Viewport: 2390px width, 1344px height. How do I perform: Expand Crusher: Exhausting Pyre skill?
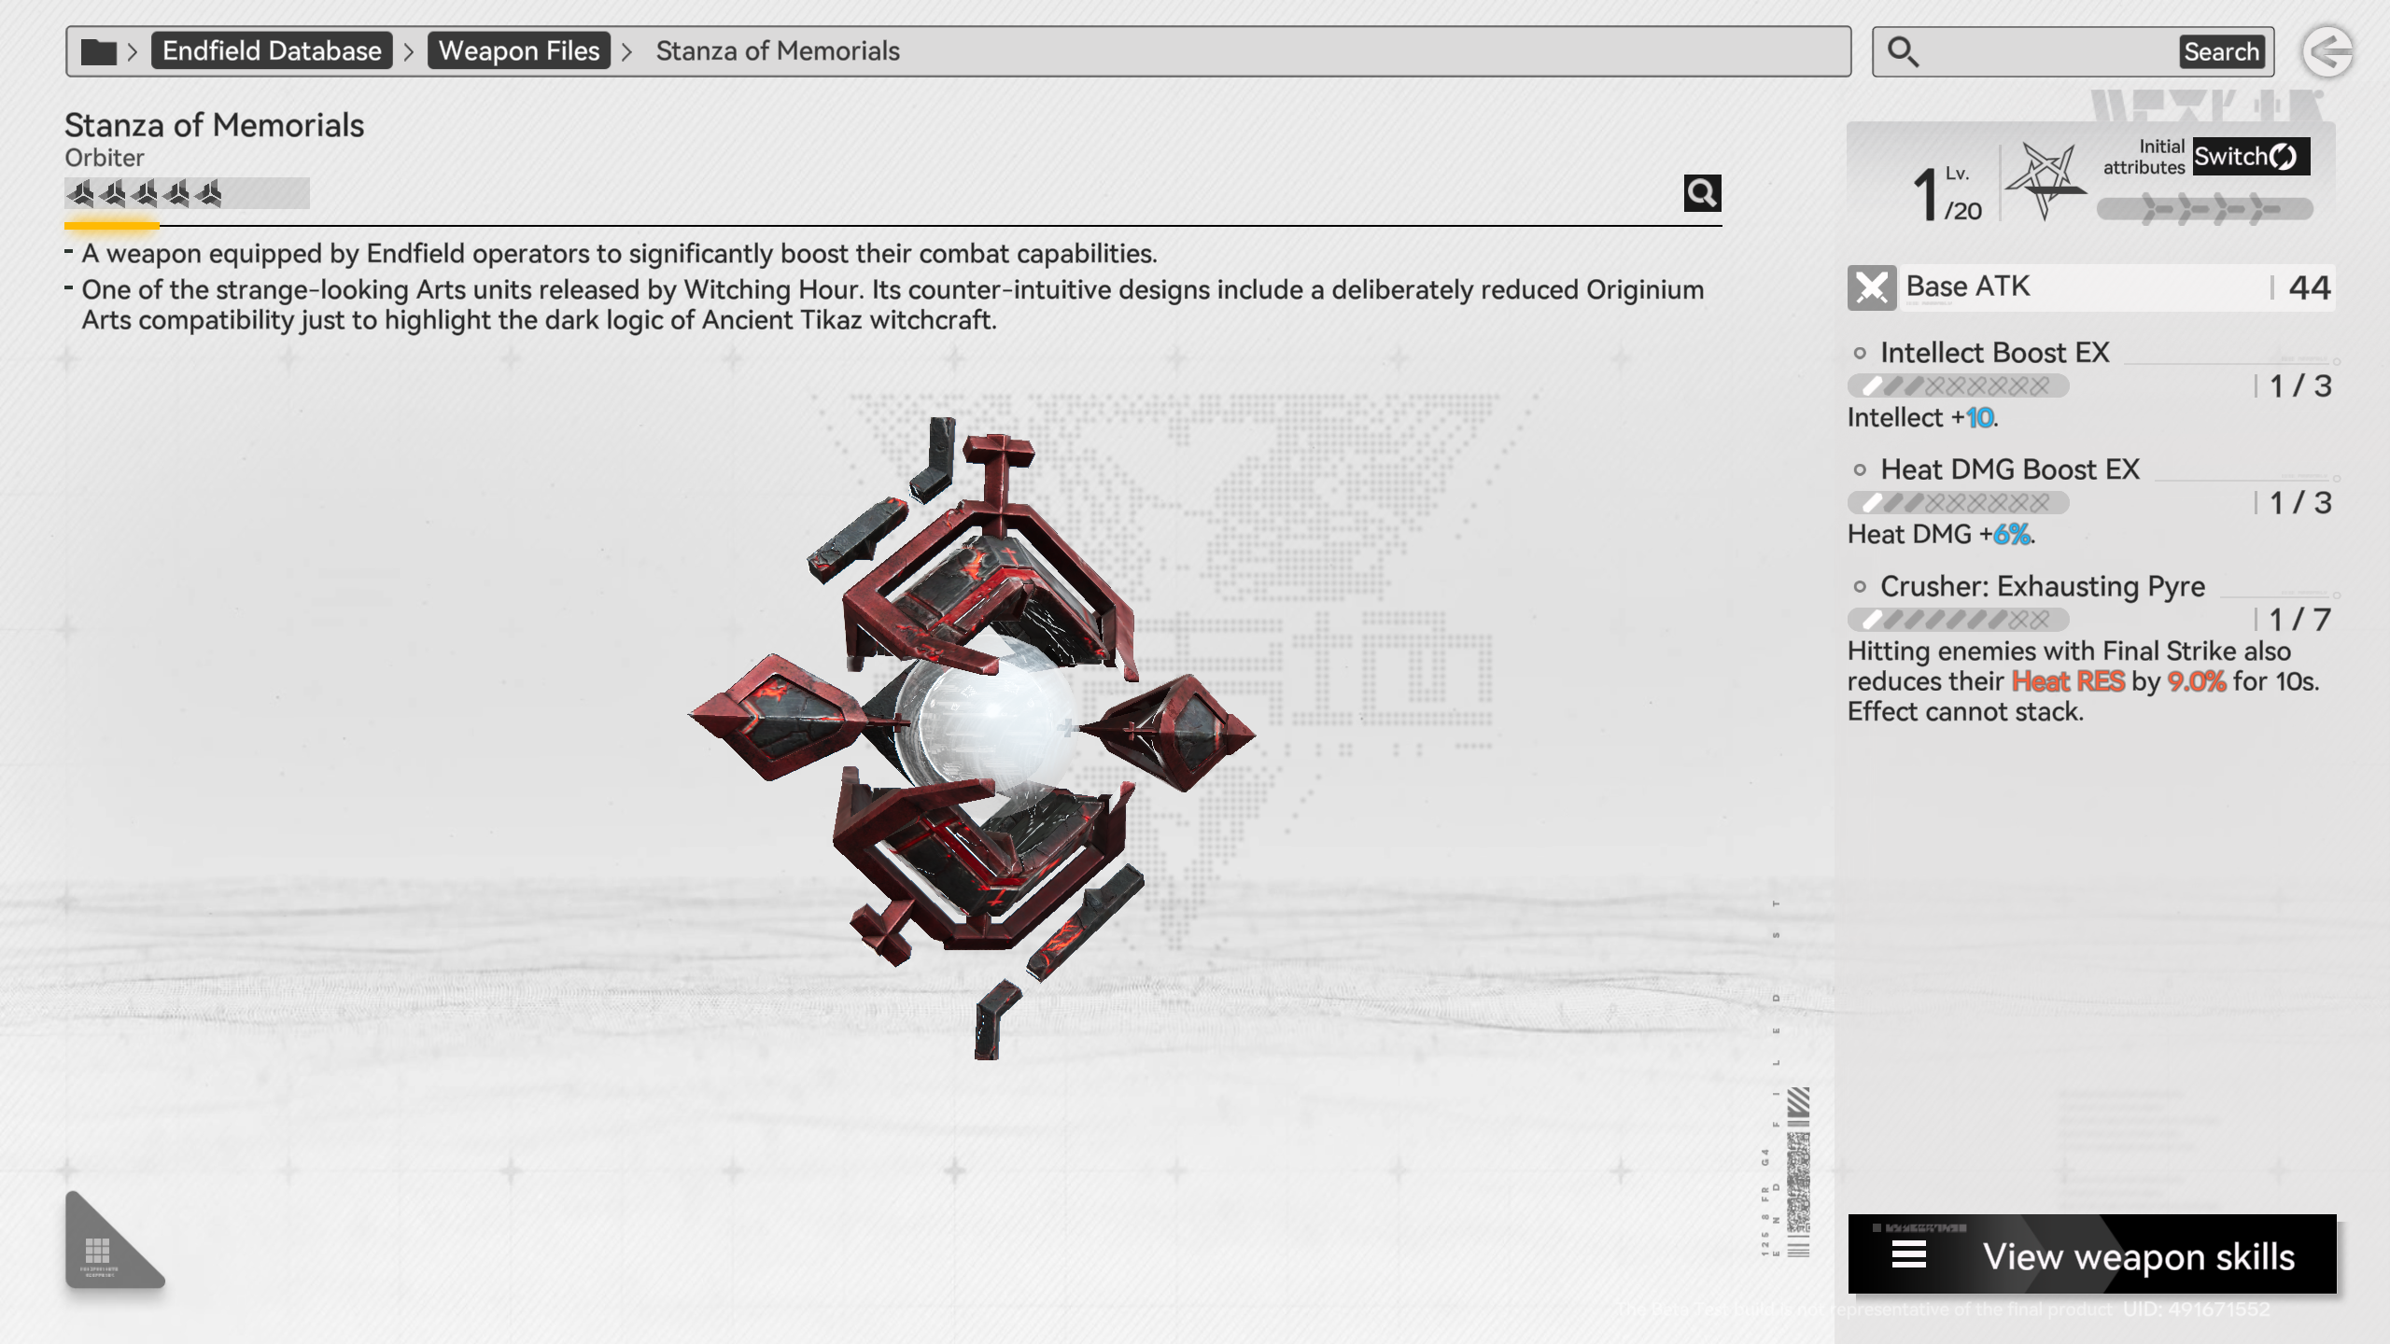[x=2042, y=586]
